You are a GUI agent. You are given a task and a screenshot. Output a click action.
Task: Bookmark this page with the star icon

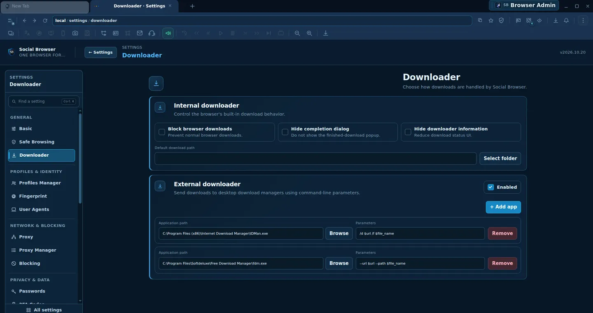[491, 21]
